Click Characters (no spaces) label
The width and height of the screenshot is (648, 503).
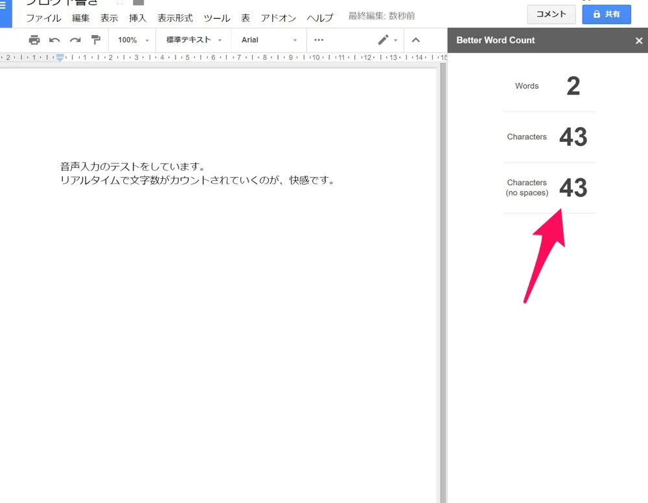pyautogui.click(x=527, y=187)
